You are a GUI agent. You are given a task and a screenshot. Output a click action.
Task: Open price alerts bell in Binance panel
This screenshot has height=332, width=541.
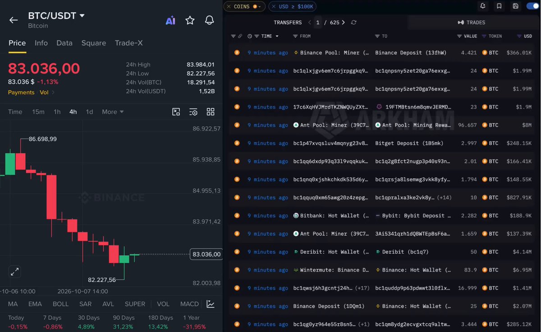click(x=209, y=20)
